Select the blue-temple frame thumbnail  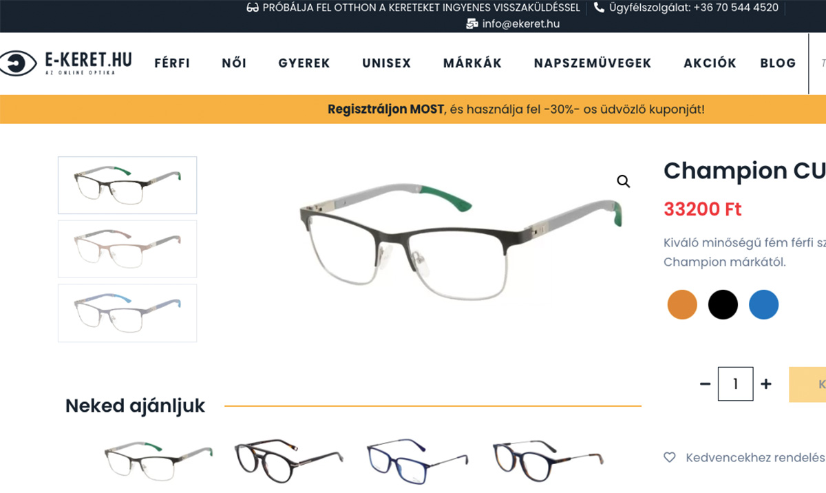click(x=127, y=313)
